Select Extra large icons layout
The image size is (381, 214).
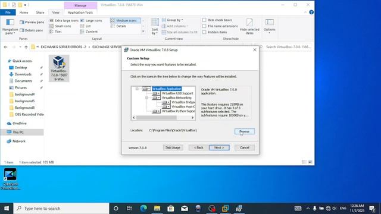point(64,21)
